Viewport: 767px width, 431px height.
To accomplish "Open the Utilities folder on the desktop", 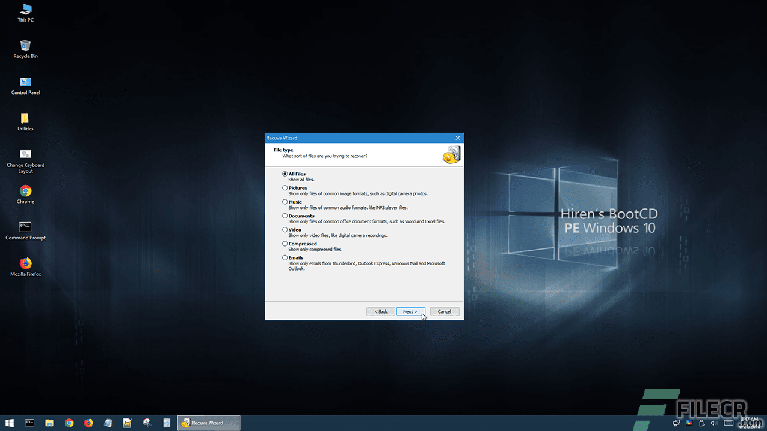I will pyautogui.click(x=25, y=120).
